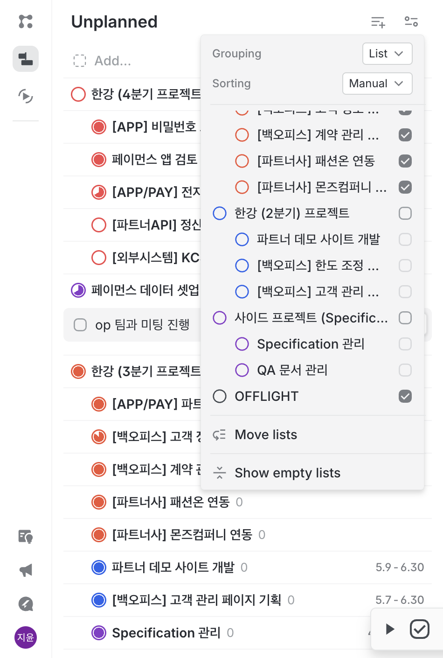Uncheck the [파트너사] 패션온 연동 checkbox
Viewport: 443px width, 658px height.
(x=405, y=161)
